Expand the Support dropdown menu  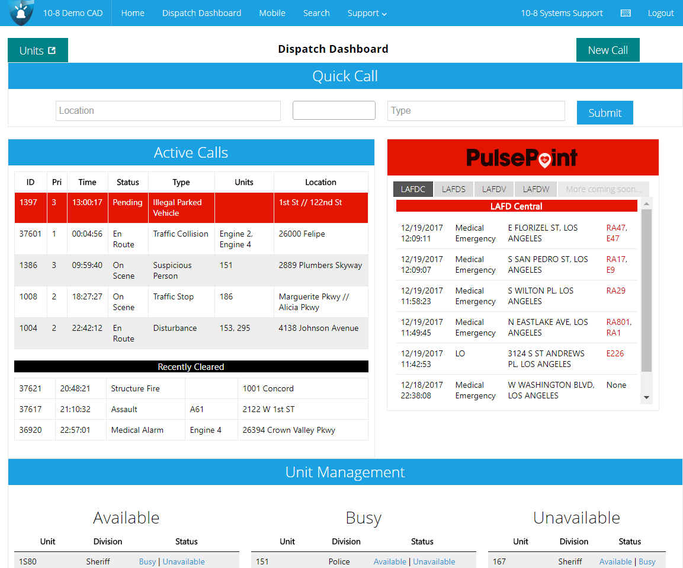367,13
